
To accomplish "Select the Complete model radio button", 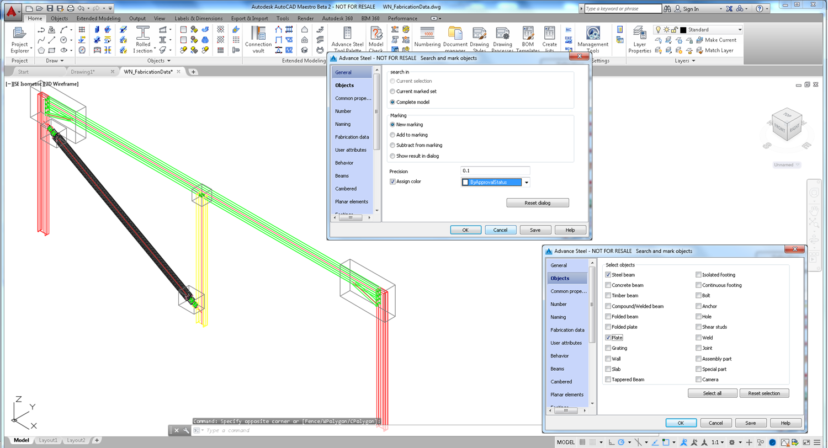I will pos(392,102).
